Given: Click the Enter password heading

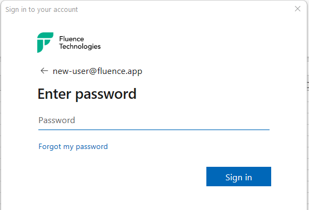Looking at the screenshot, I should click(87, 94).
